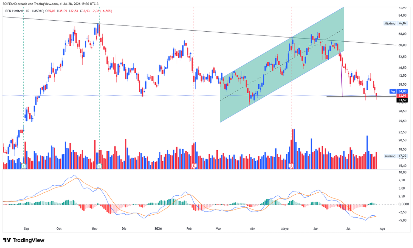This screenshot has width=413, height=248.
Task: Click the close value C33,93 in header
Action: coord(85,11)
